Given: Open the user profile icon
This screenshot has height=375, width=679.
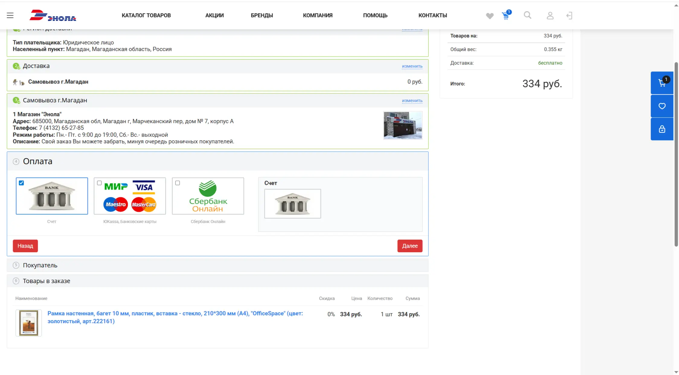Looking at the screenshot, I should point(550,16).
